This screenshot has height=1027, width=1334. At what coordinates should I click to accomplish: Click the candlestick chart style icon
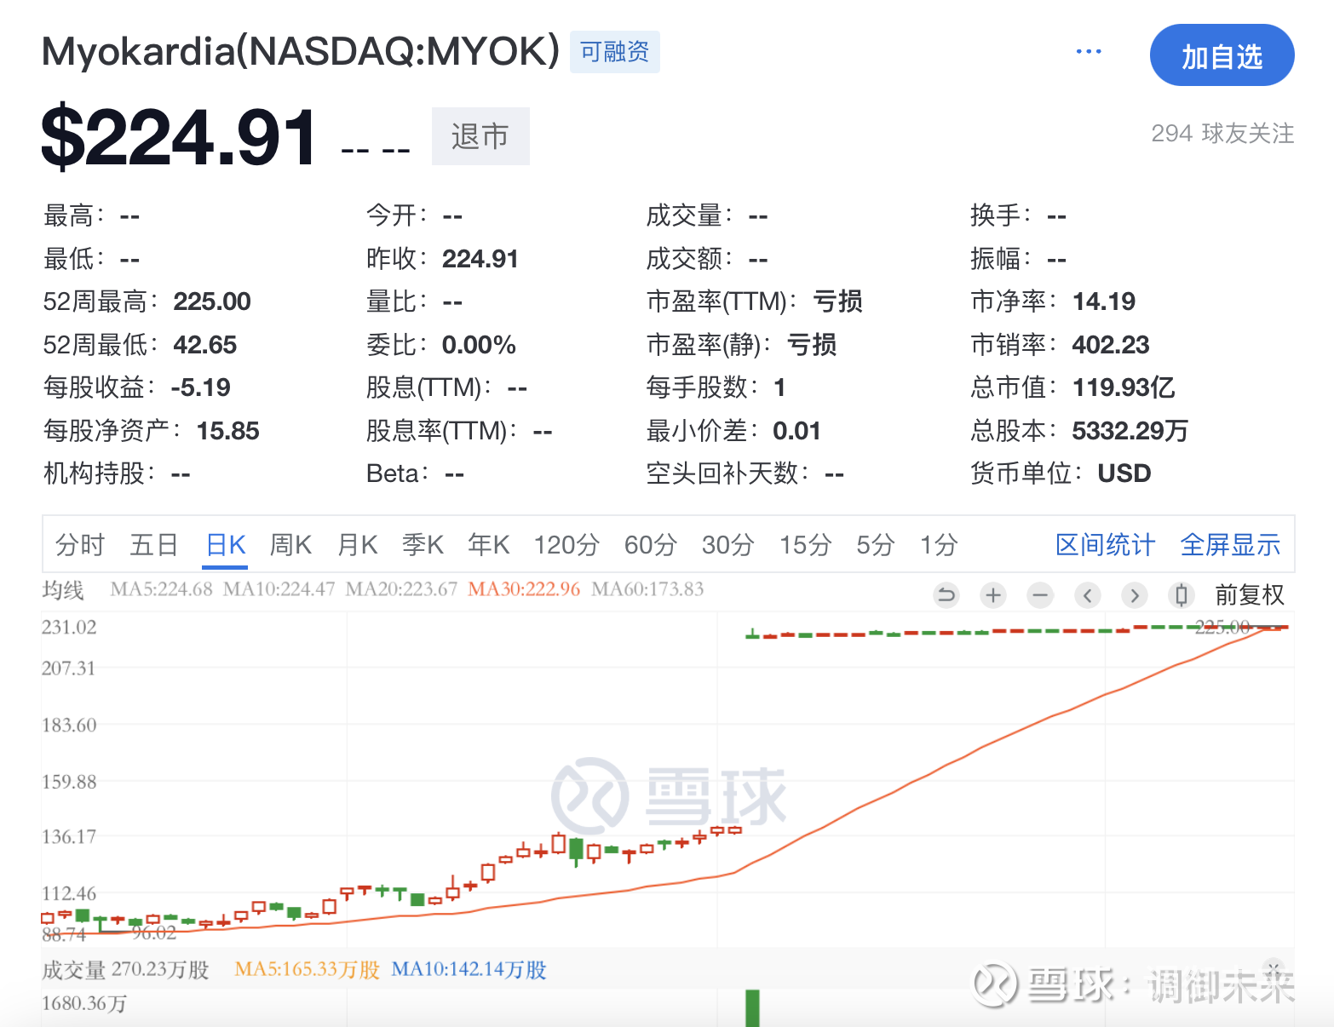pyautogui.click(x=1182, y=594)
